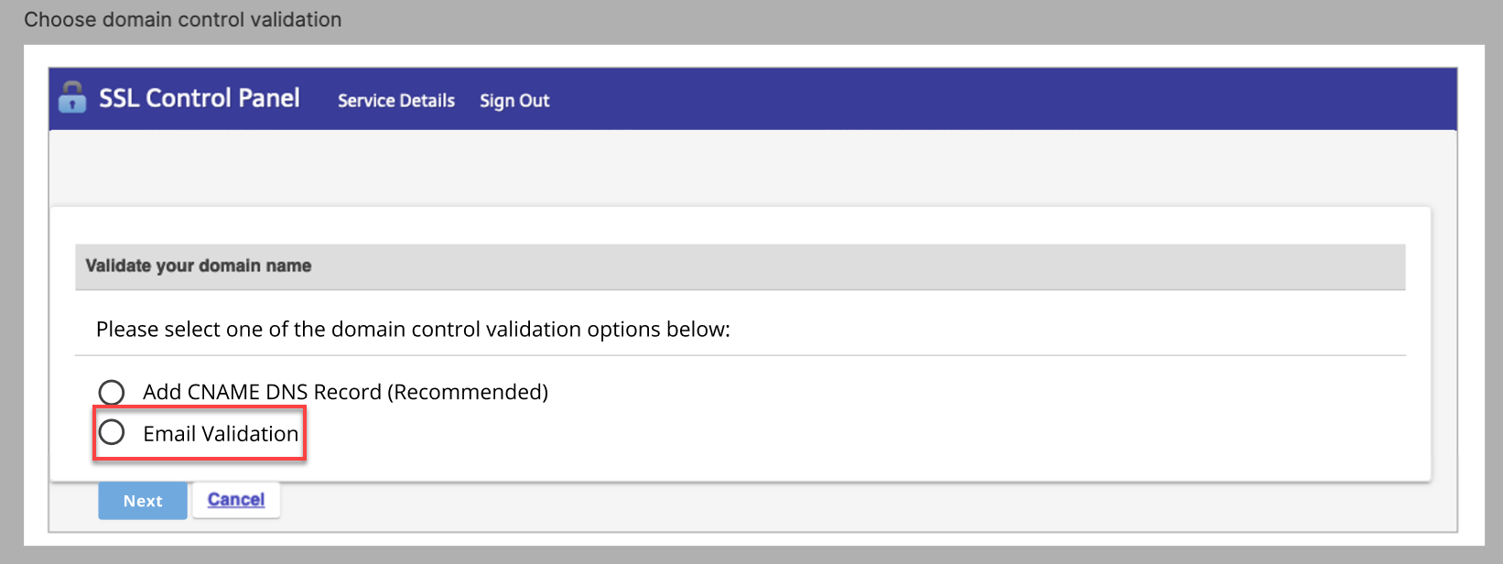
Task: Open Service Details from the navigation bar
Action: point(395,101)
